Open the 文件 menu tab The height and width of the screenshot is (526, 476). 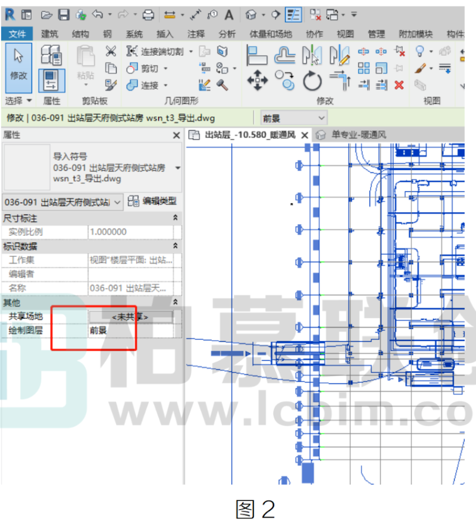tap(17, 34)
